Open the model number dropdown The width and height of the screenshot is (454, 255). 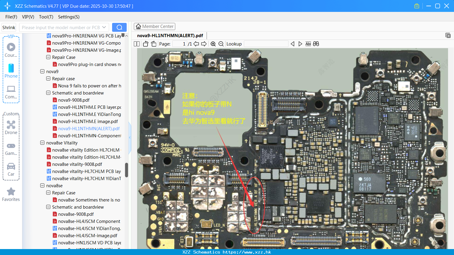[104, 27]
